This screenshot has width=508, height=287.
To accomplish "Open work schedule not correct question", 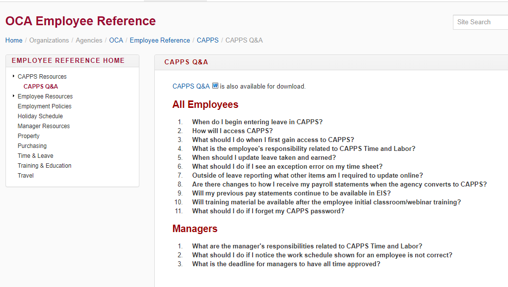I will (x=322, y=255).
